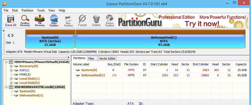Click the drive icon beside Unformatted(1) in the tree
Screen dimensions: 251x105
16,95
